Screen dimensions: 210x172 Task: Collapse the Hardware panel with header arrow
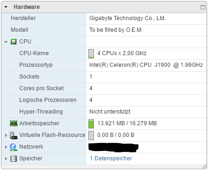6,7
